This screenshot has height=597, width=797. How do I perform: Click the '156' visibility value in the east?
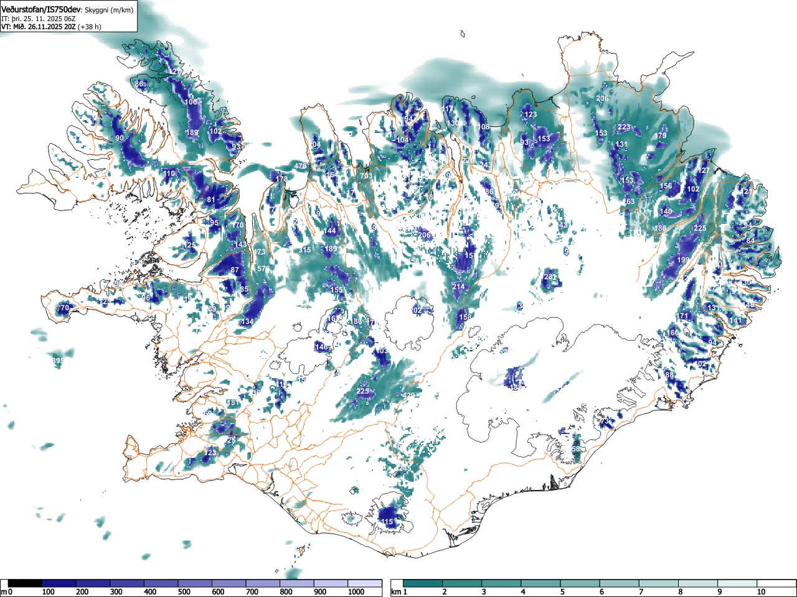tap(666, 186)
